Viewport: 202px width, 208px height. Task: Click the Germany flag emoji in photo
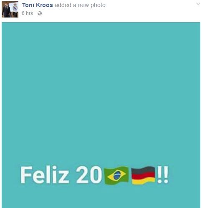143,175
